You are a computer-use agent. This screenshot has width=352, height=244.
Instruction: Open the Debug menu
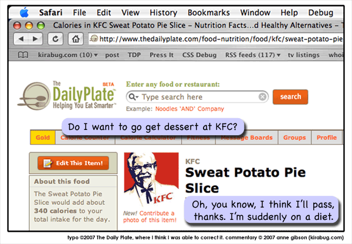tap(320, 12)
